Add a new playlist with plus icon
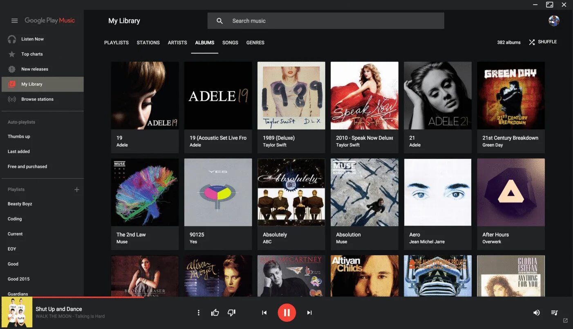The height and width of the screenshot is (329, 573). [x=76, y=189]
